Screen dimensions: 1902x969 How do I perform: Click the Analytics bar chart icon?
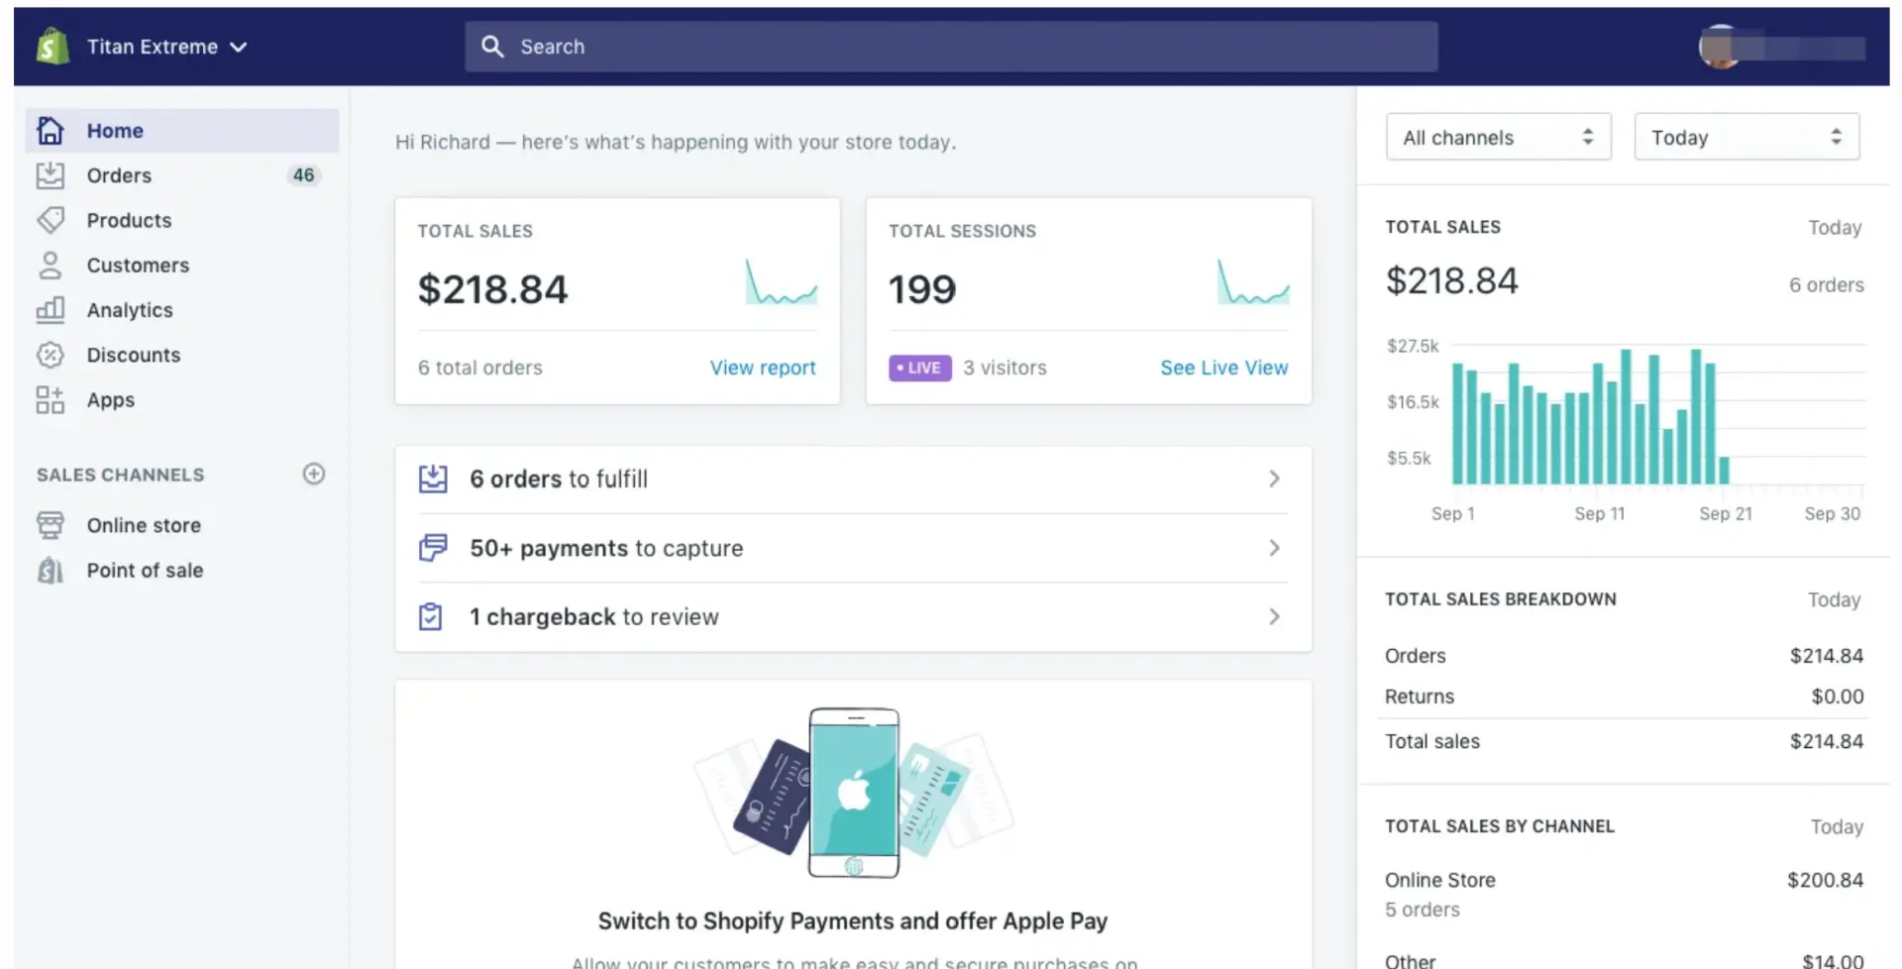point(51,309)
